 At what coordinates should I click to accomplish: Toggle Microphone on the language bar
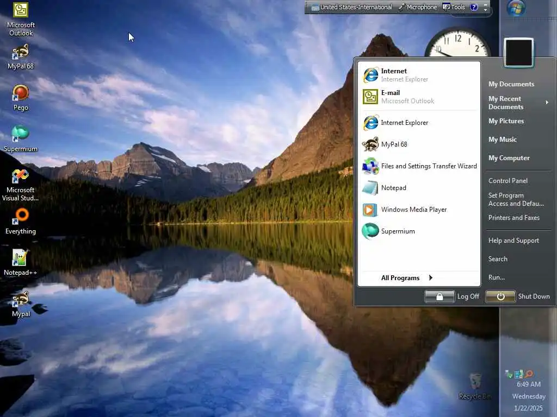click(418, 7)
